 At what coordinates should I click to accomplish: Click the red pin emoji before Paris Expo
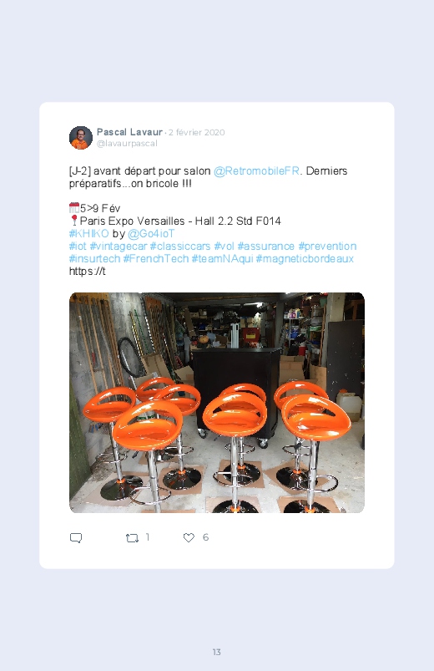click(74, 221)
